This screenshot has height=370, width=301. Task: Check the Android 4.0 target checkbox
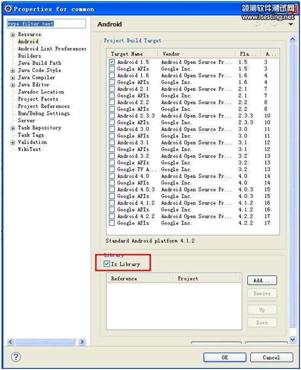[x=112, y=176]
